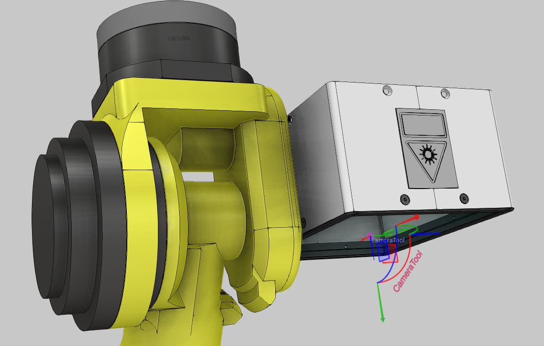Select the triangular laser warning sign
The width and height of the screenshot is (544, 346).
point(430,160)
